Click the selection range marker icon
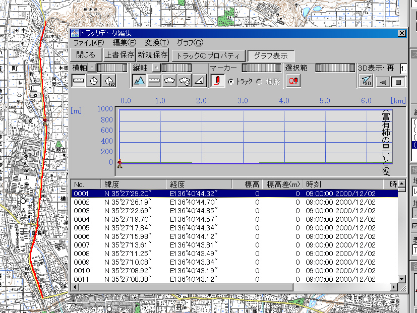Viewport: 417px width, 313px height. coord(293,81)
